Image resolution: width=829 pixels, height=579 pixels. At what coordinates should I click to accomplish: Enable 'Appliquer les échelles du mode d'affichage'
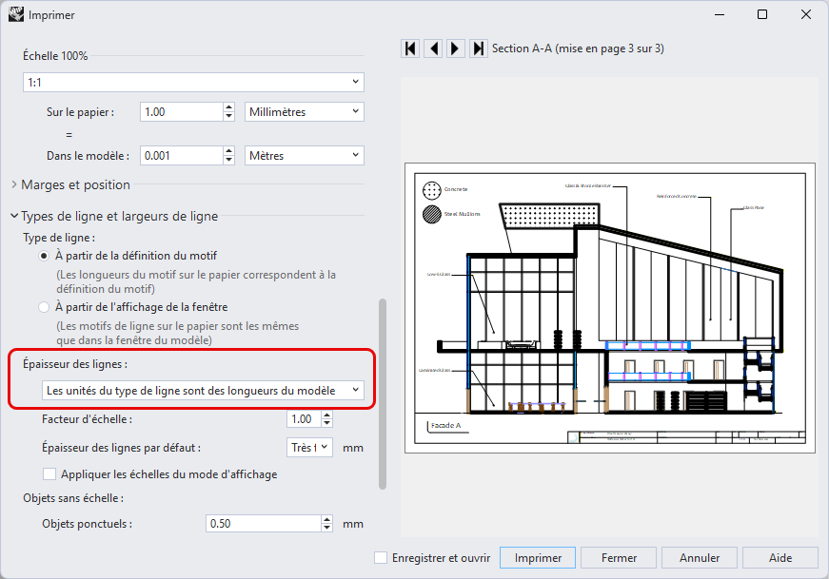coord(49,474)
